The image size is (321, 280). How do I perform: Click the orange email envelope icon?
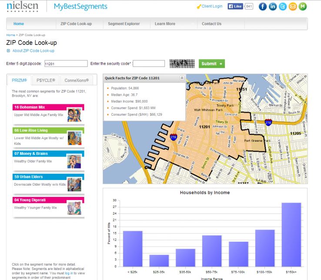293,6
